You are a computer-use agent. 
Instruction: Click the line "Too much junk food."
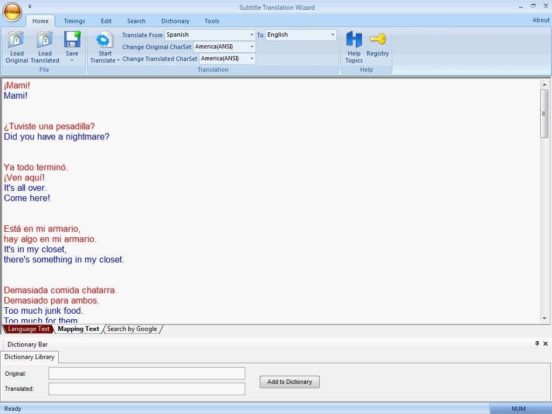(43, 311)
